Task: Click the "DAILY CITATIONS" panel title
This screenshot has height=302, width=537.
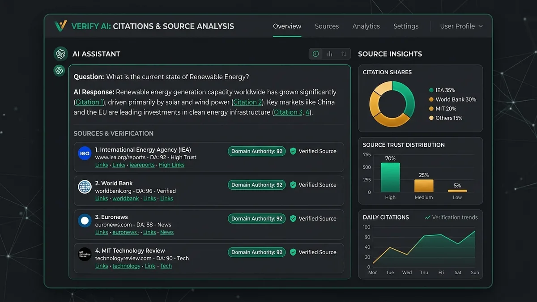Action: coord(386,217)
